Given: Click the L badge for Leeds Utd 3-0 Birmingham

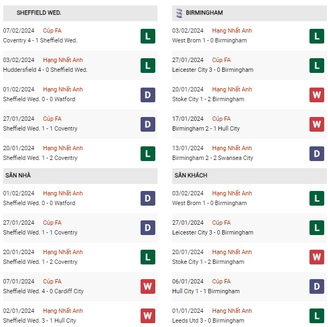Looking at the screenshot, I should (317, 316).
